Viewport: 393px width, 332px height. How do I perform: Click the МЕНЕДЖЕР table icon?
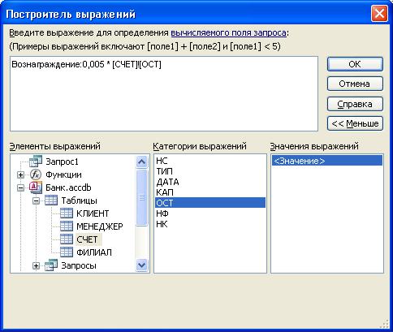tap(67, 226)
